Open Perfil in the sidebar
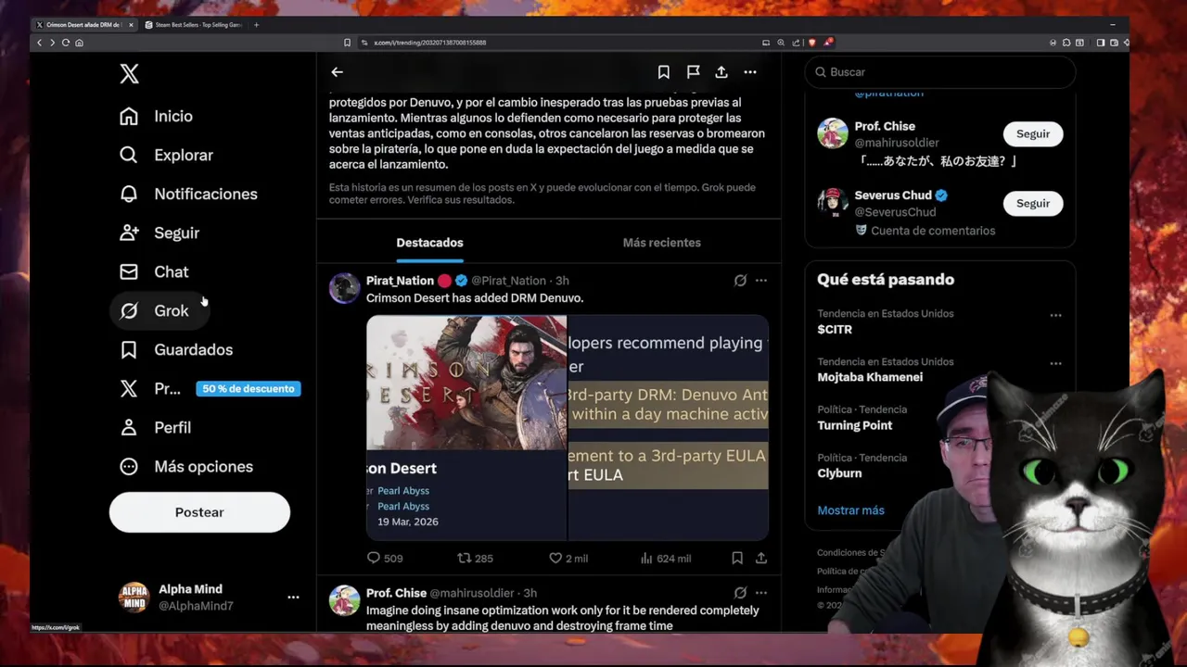This screenshot has width=1187, height=667. [155, 427]
